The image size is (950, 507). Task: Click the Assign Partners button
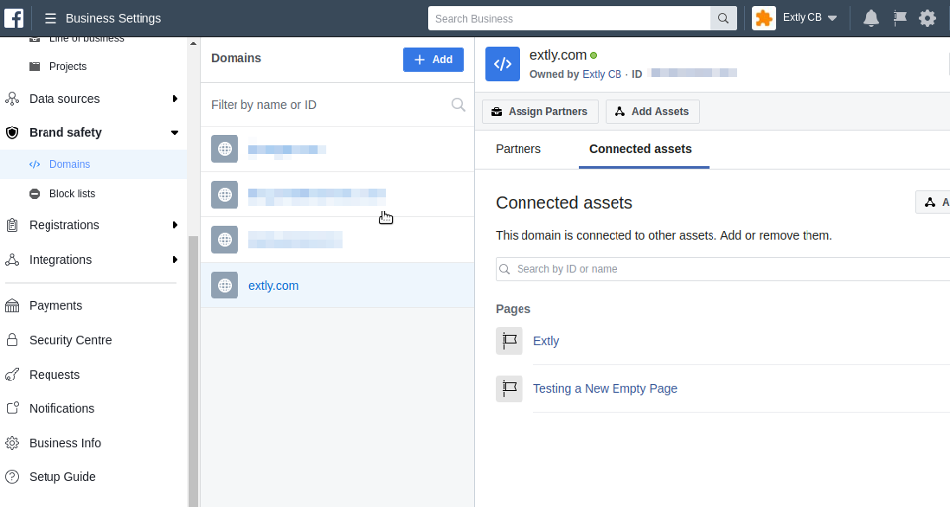coord(540,112)
